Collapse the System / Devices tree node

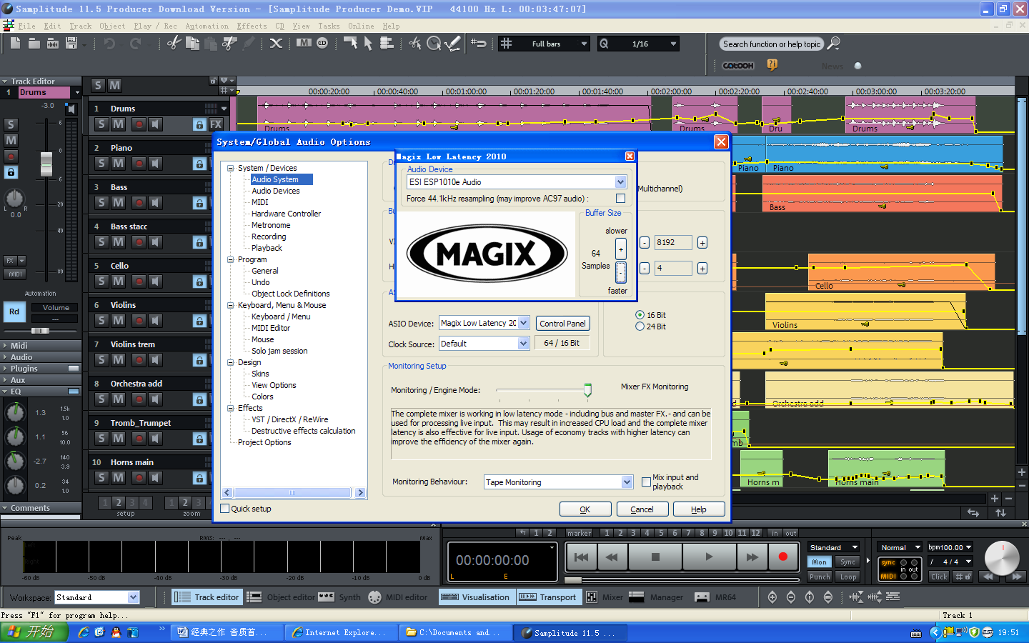[230, 168]
